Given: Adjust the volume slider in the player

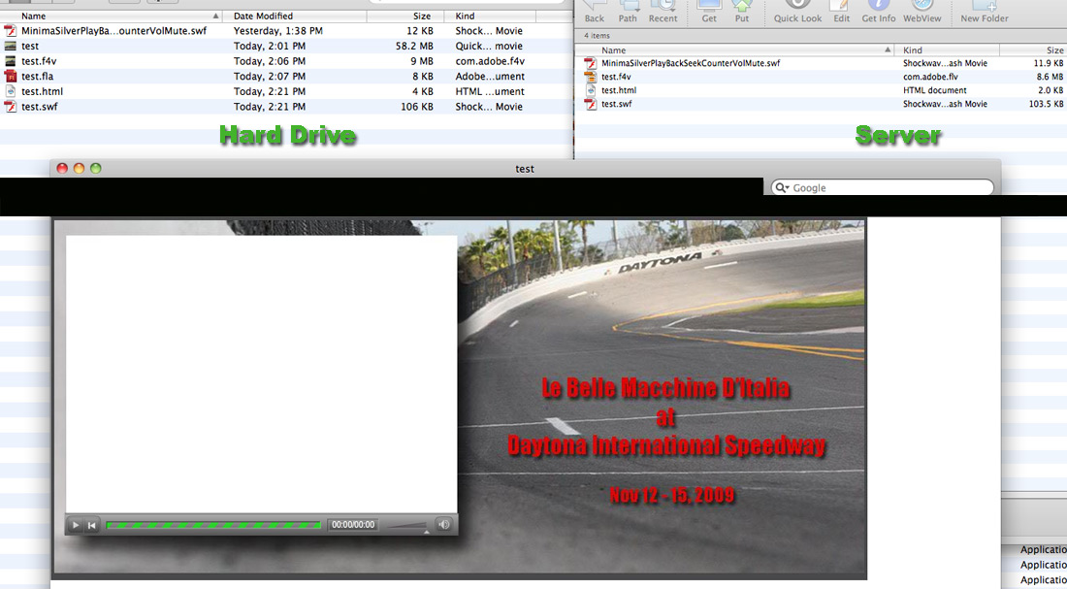Looking at the screenshot, I should [x=407, y=526].
